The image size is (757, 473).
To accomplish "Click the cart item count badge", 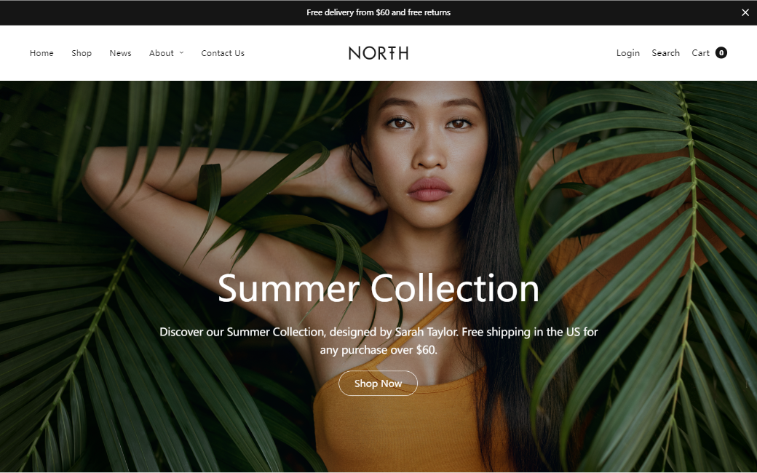I will click(721, 52).
